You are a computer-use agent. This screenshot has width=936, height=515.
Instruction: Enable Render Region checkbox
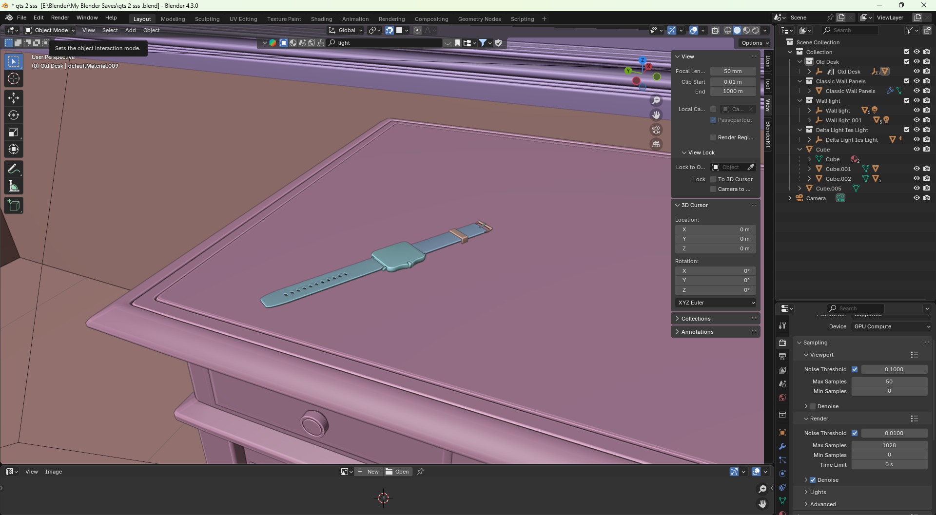[713, 137]
